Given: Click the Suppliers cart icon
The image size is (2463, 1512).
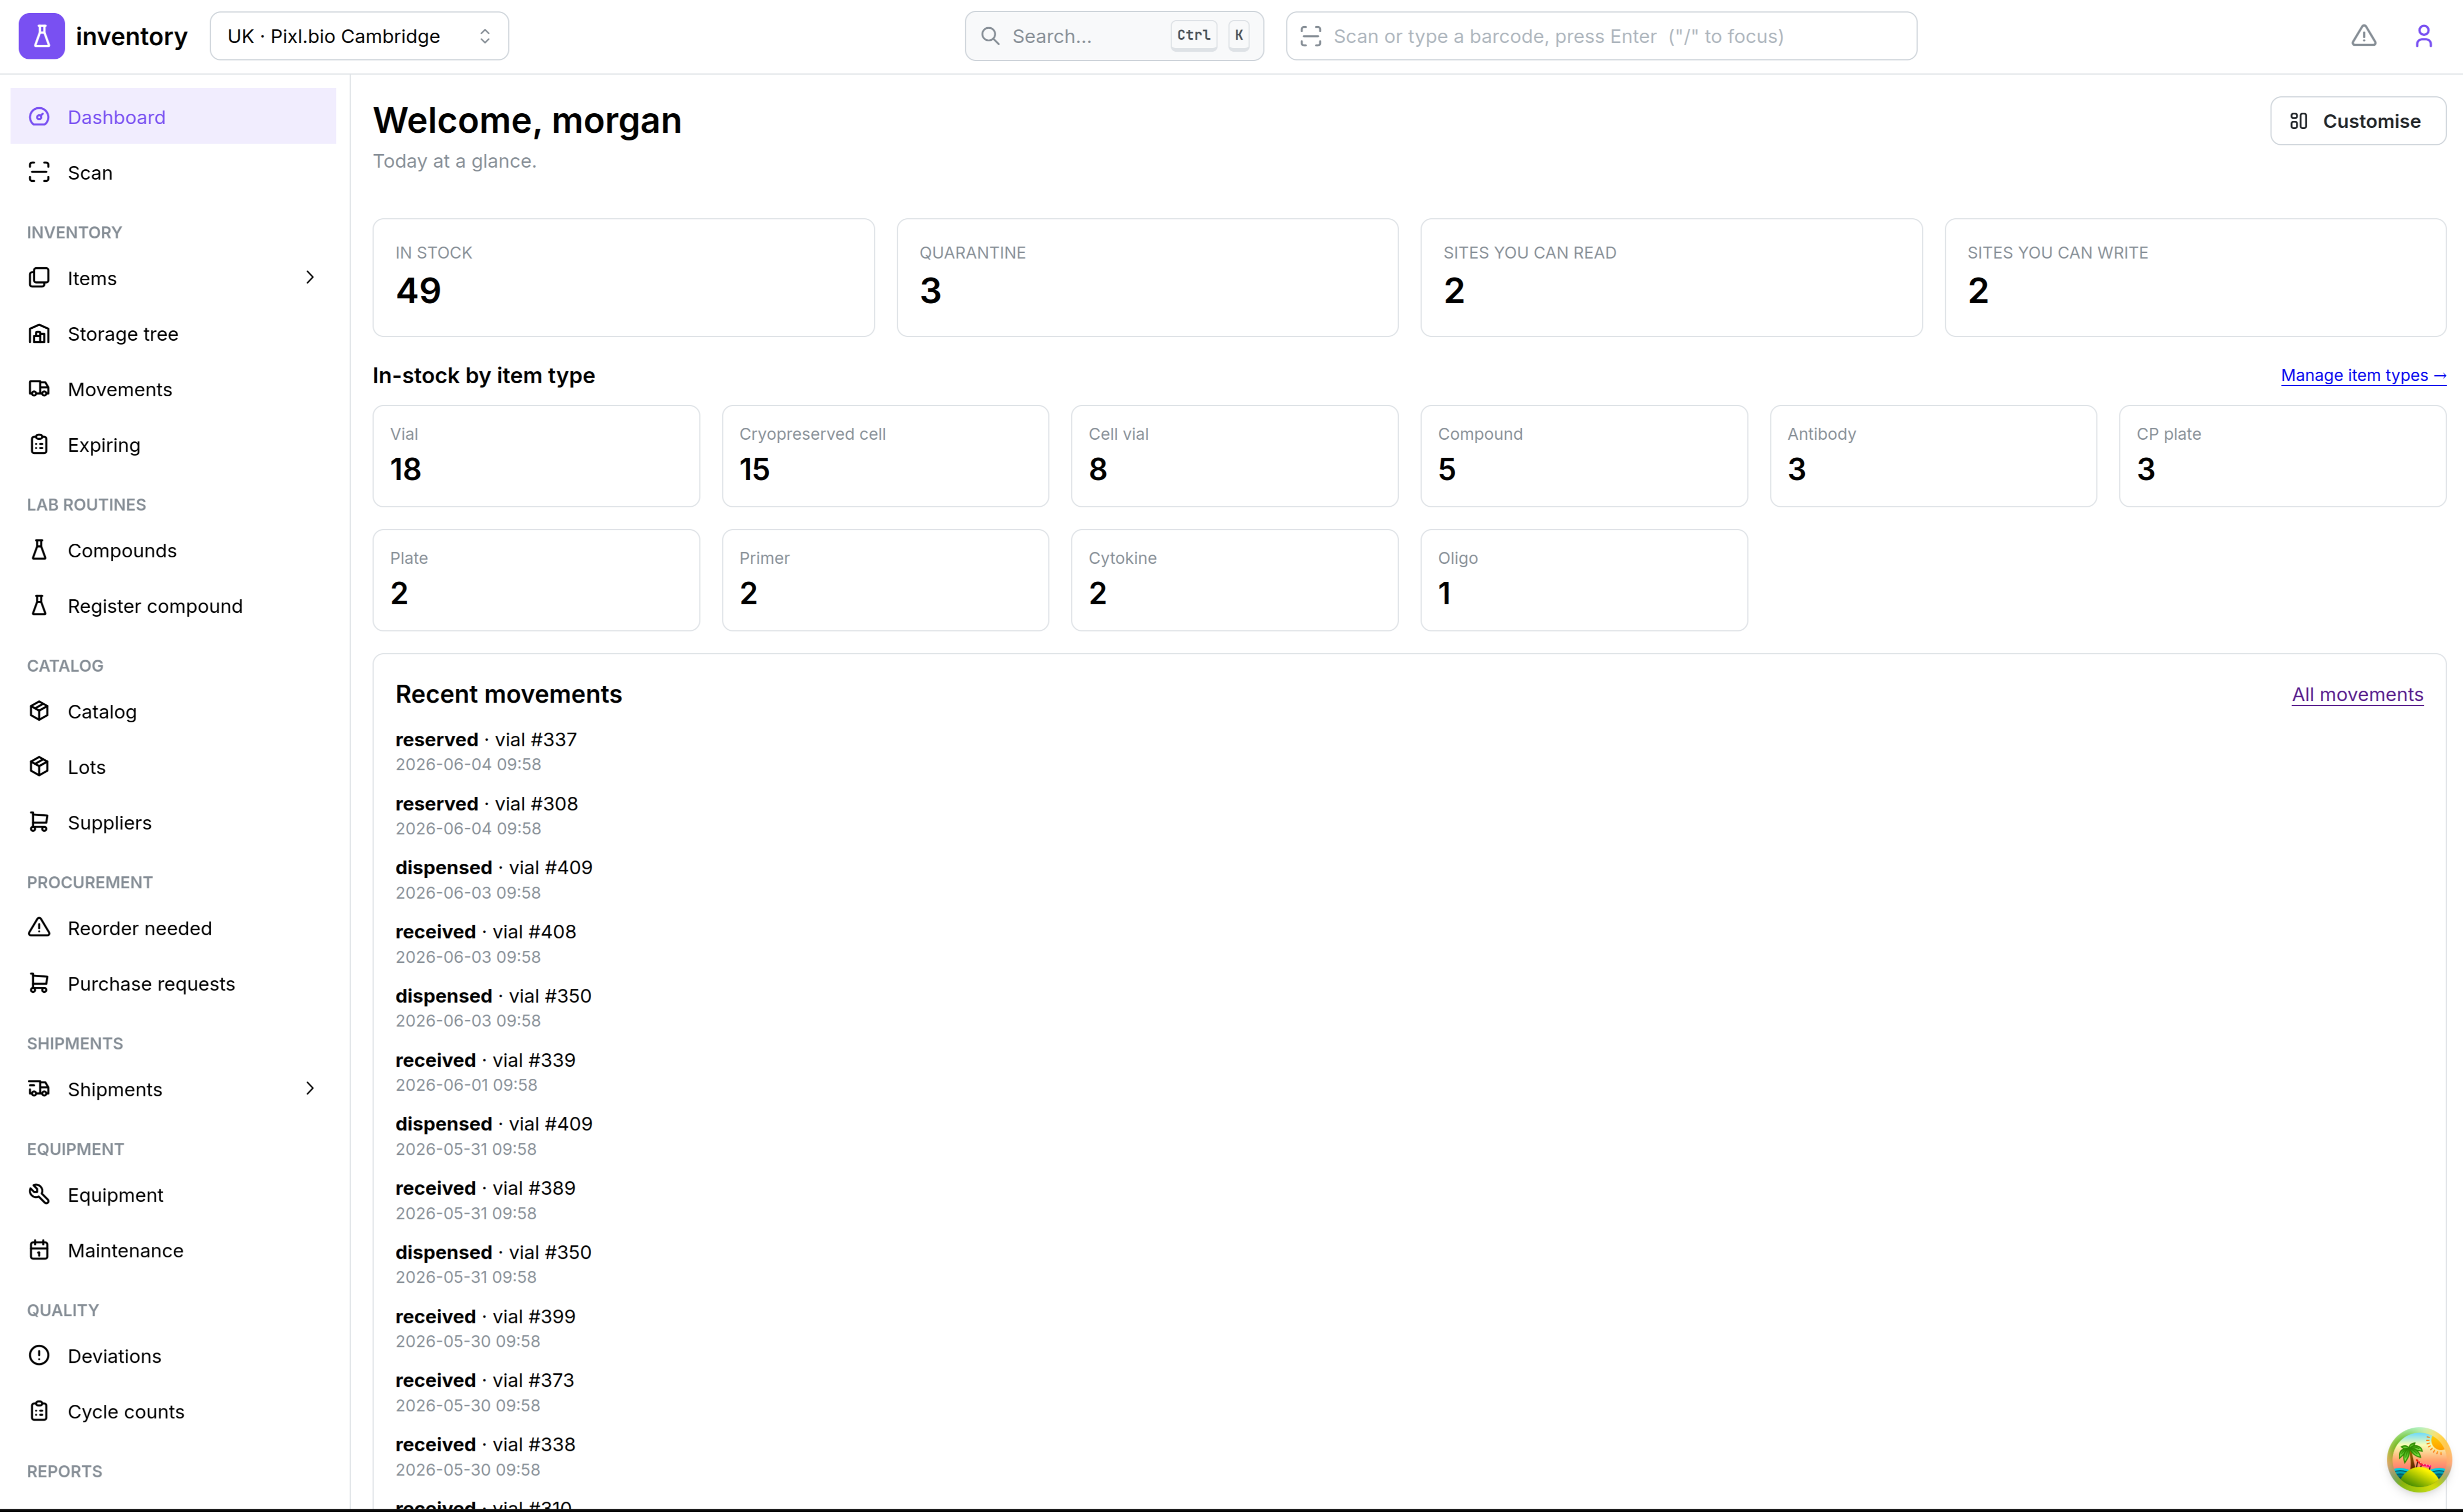Looking at the screenshot, I should click(39, 822).
